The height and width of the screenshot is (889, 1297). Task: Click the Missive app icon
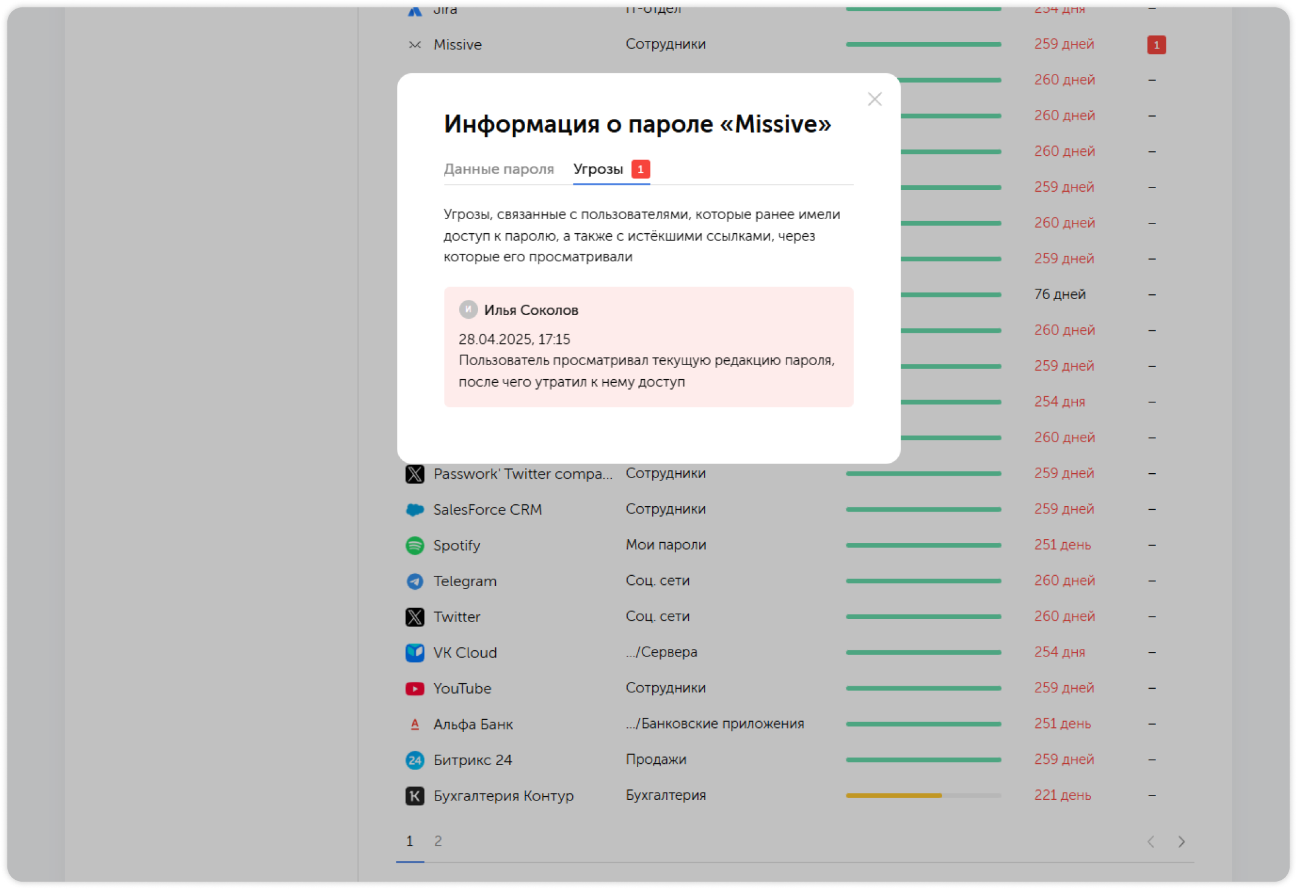pyautogui.click(x=415, y=45)
